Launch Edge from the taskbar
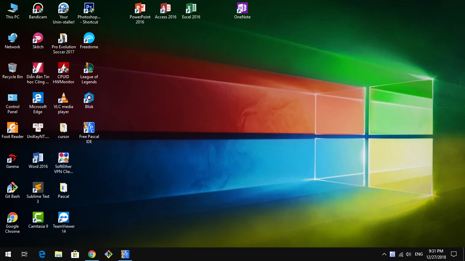The width and height of the screenshot is (465, 261). (x=42, y=254)
